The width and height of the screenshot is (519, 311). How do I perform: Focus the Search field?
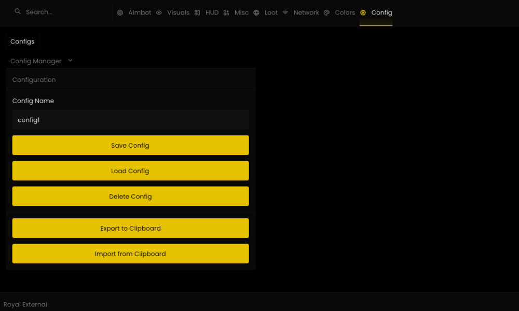pos(63,12)
